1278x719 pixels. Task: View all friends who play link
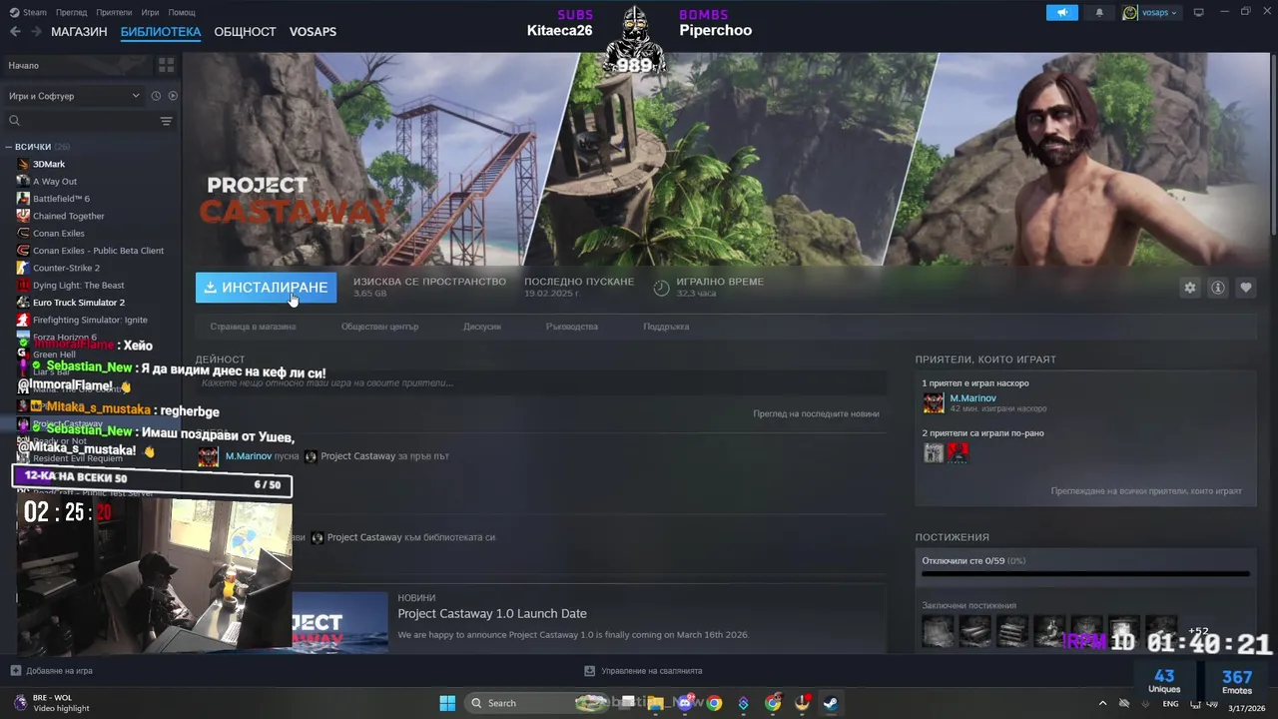(x=1146, y=491)
